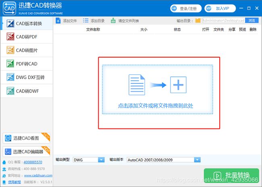Launch 迅捷CAD编辑器 editor

point(26,152)
